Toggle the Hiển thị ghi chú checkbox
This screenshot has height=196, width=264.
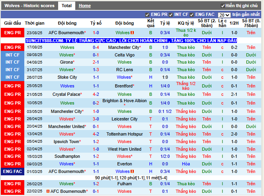click(223, 6)
